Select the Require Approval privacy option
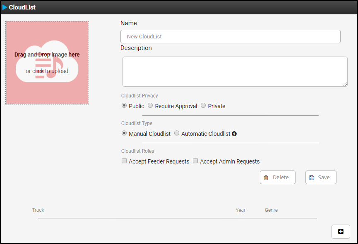The image size is (358, 244). (x=150, y=106)
